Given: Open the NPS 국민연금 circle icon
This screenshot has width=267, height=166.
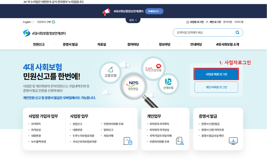Looking at the screenshot, I should coord(134,86).
